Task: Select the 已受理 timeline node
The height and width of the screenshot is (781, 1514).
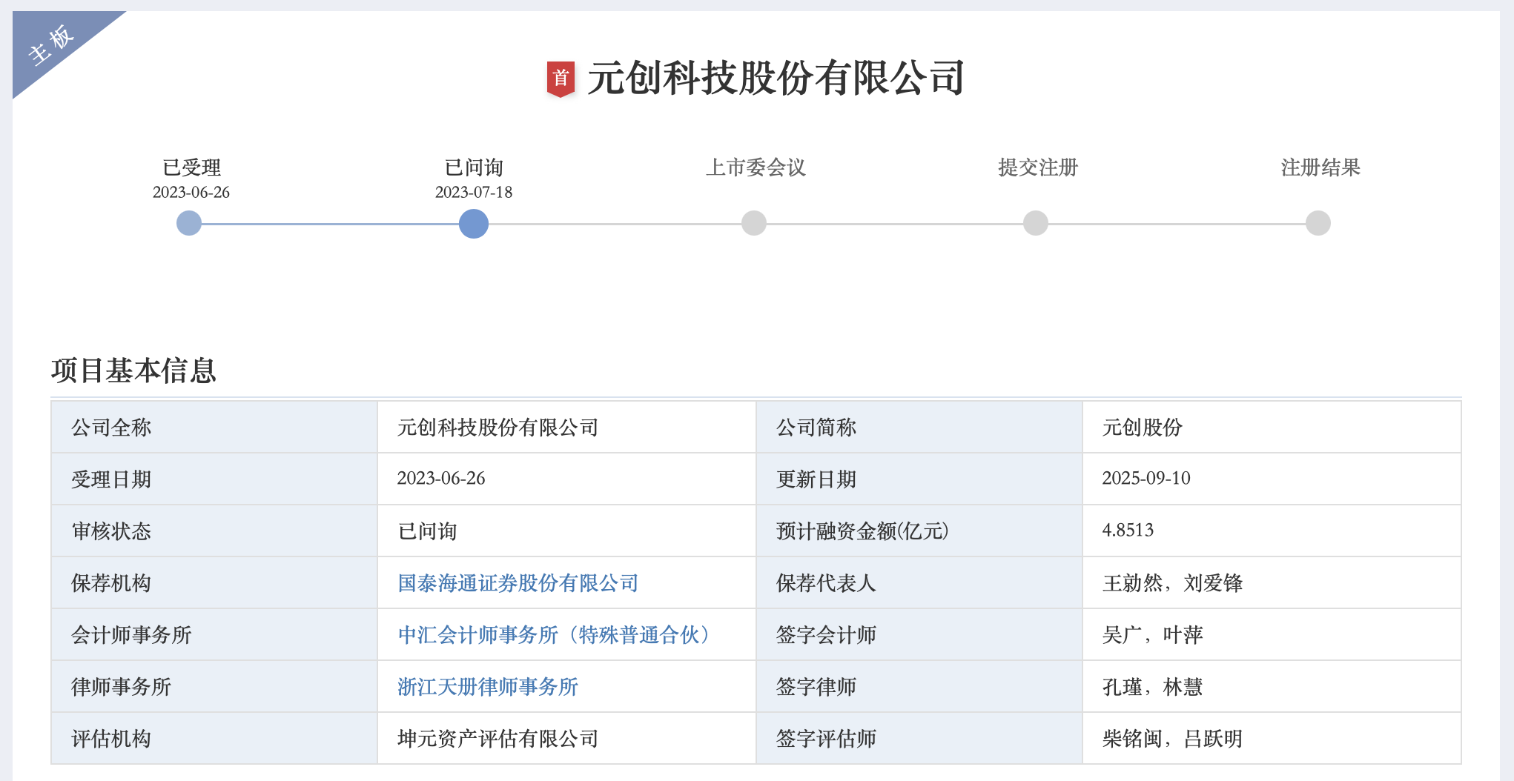Action: 189,223
